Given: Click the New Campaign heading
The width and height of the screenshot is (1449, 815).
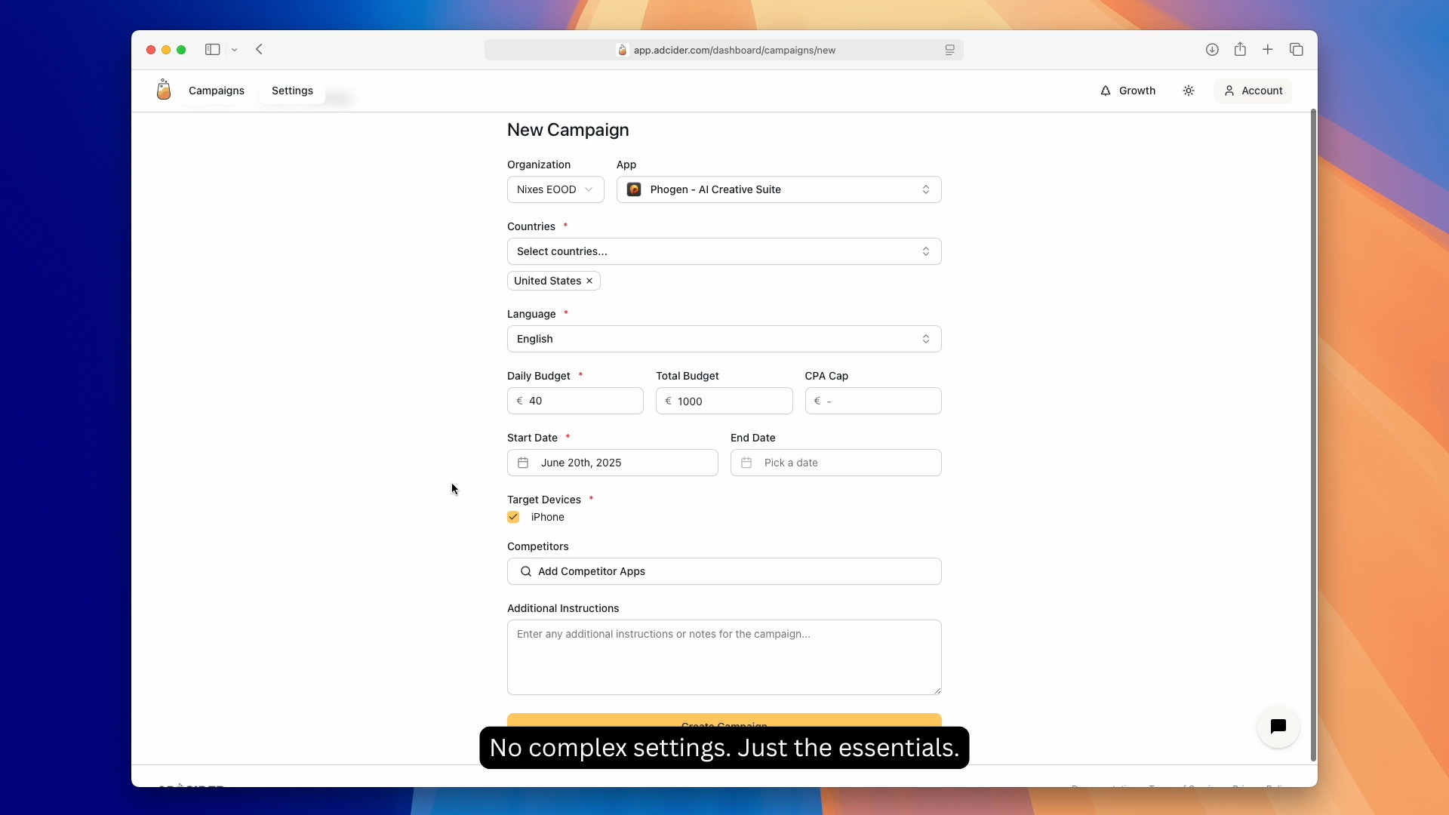Looking at the screenshot, I should click(568, 130).
